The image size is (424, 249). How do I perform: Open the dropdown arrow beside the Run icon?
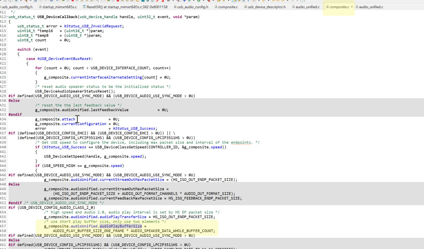point(204,2)
